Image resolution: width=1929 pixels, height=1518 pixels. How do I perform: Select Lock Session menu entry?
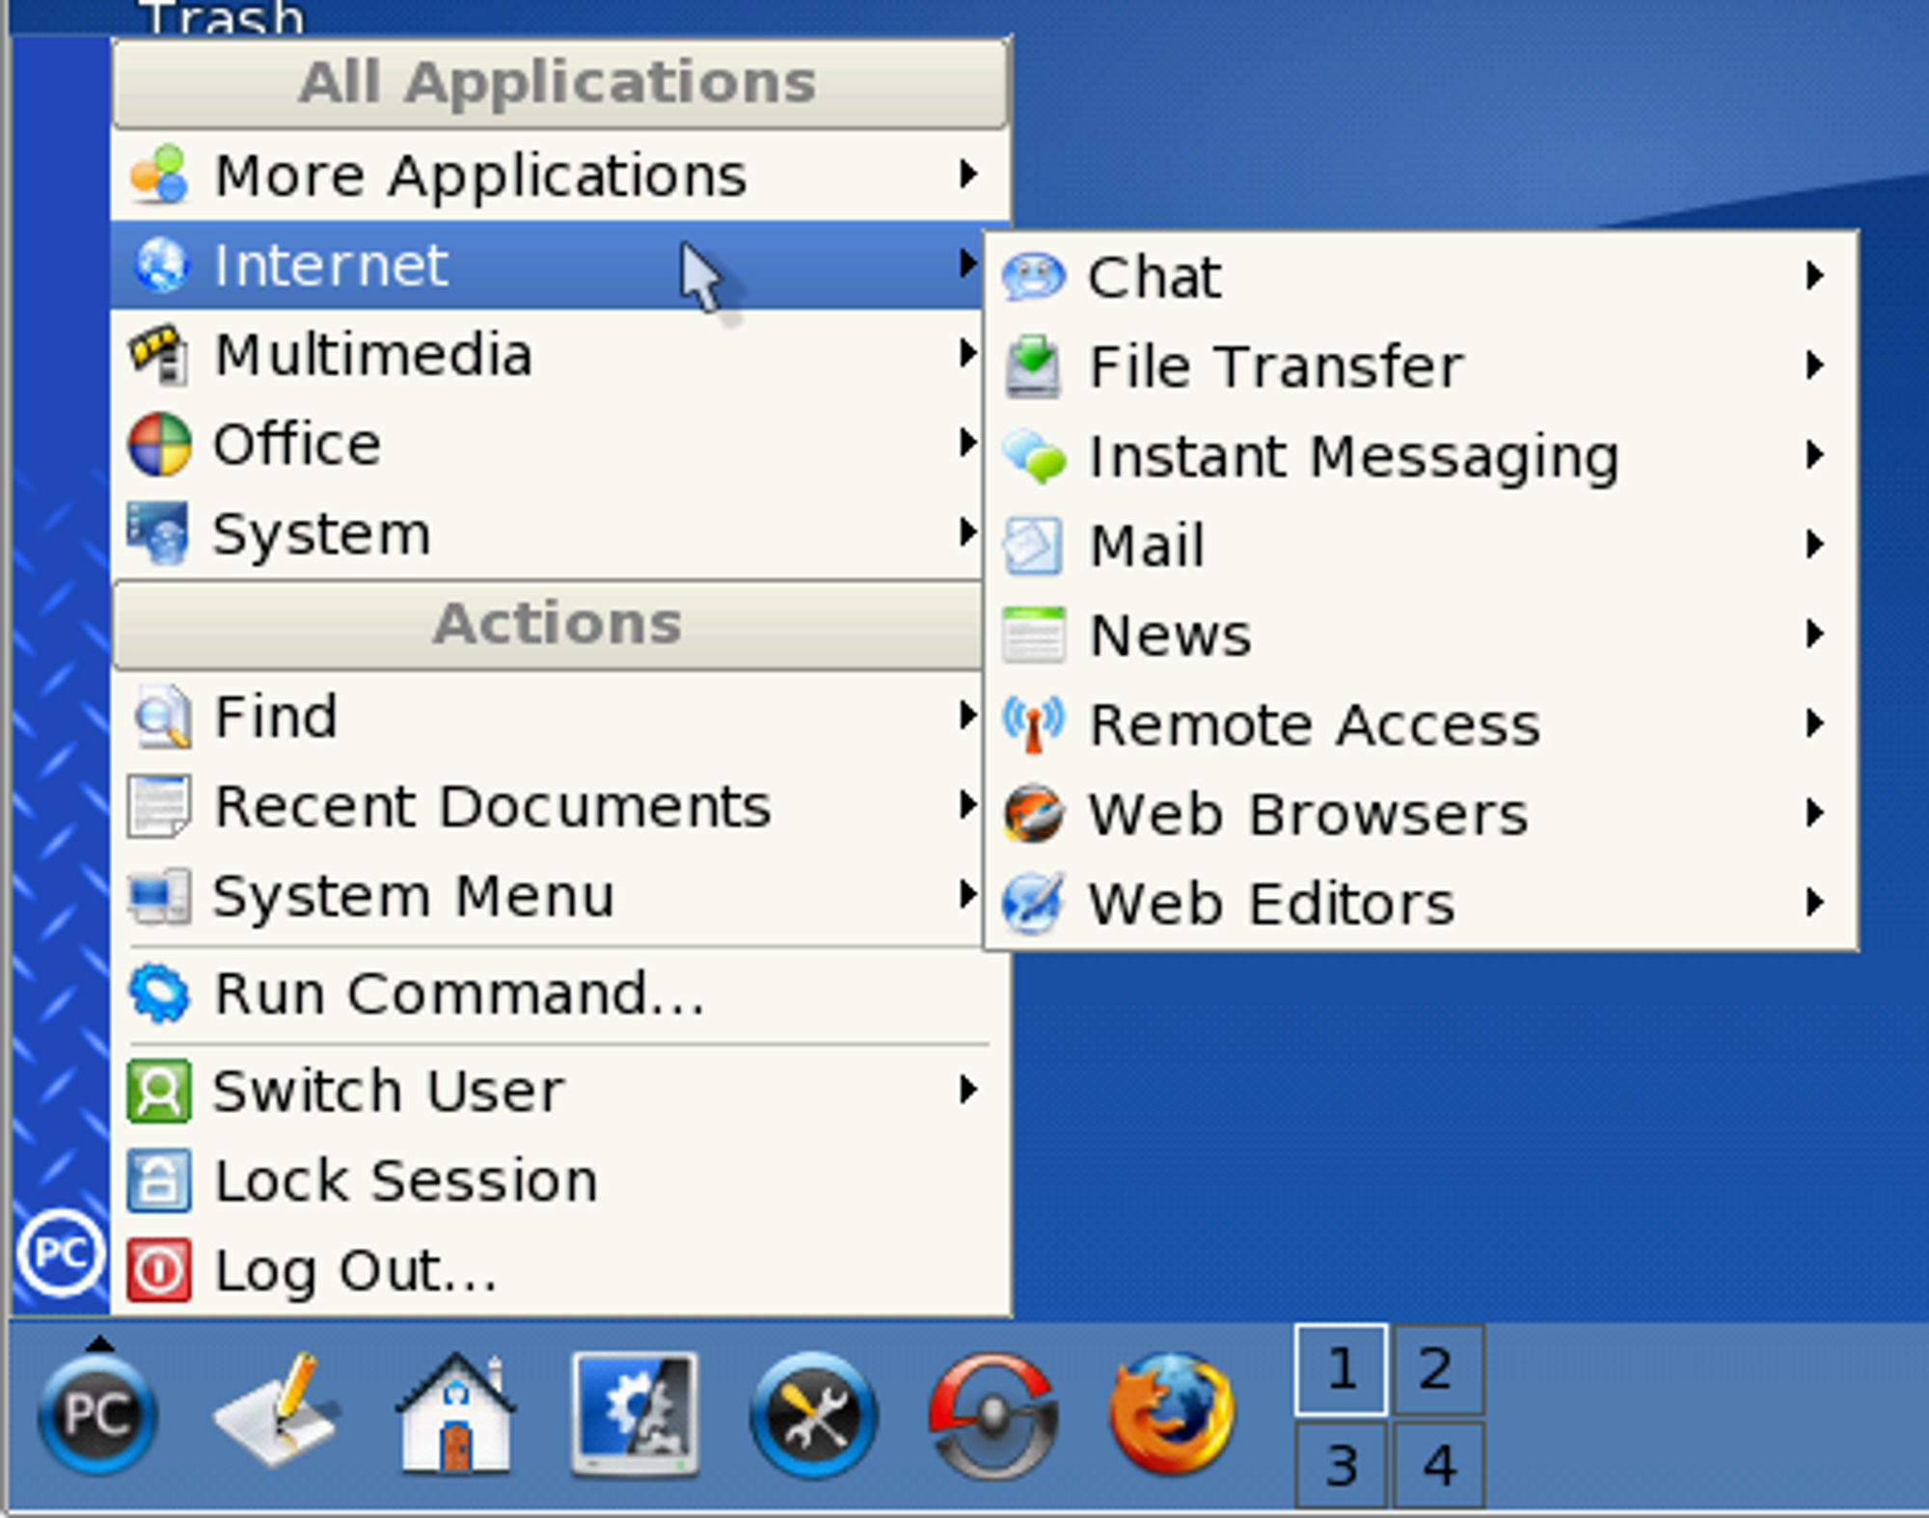(x=560, y=1180)
